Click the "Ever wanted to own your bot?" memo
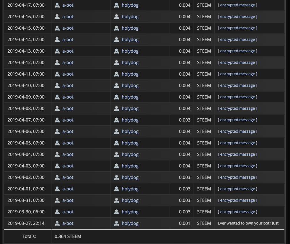290x244 pixels. (x=248, y=223)
